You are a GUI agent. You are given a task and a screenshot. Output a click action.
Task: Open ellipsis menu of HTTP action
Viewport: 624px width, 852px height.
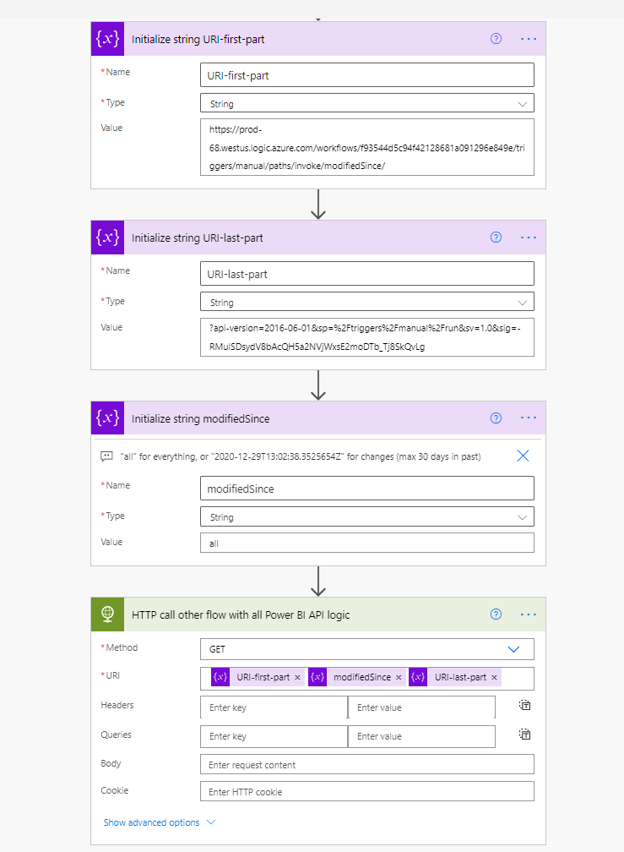click(529, 614)
